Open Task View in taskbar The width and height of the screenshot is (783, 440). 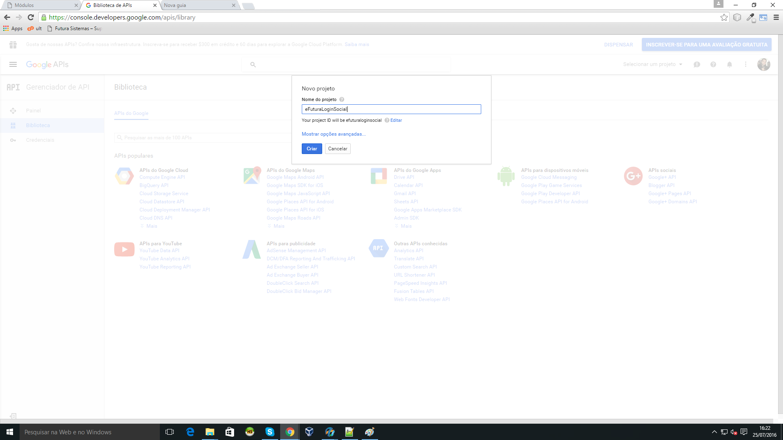point(170,432)
